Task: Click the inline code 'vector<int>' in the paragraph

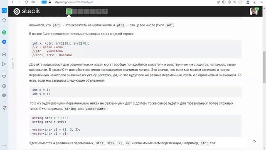Action: (x=96, y=109)
